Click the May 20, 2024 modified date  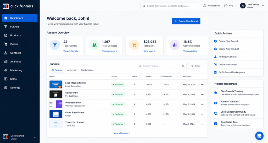[x=189, y=85]
